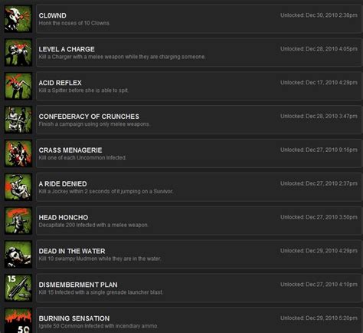Select the CRASS MENAGERIE achievement row
Image resolution: width=363 pixels, height=333 pixels.
(199, 153)
